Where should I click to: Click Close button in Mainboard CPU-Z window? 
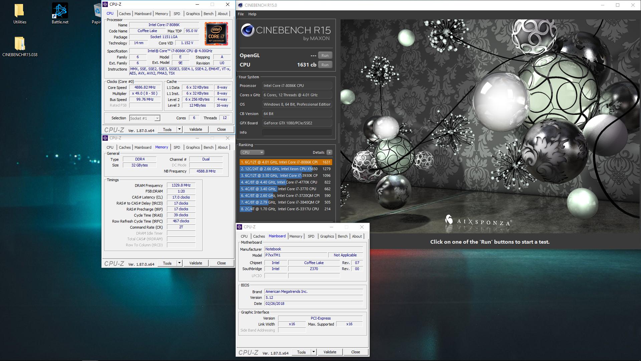coord(356,352)
